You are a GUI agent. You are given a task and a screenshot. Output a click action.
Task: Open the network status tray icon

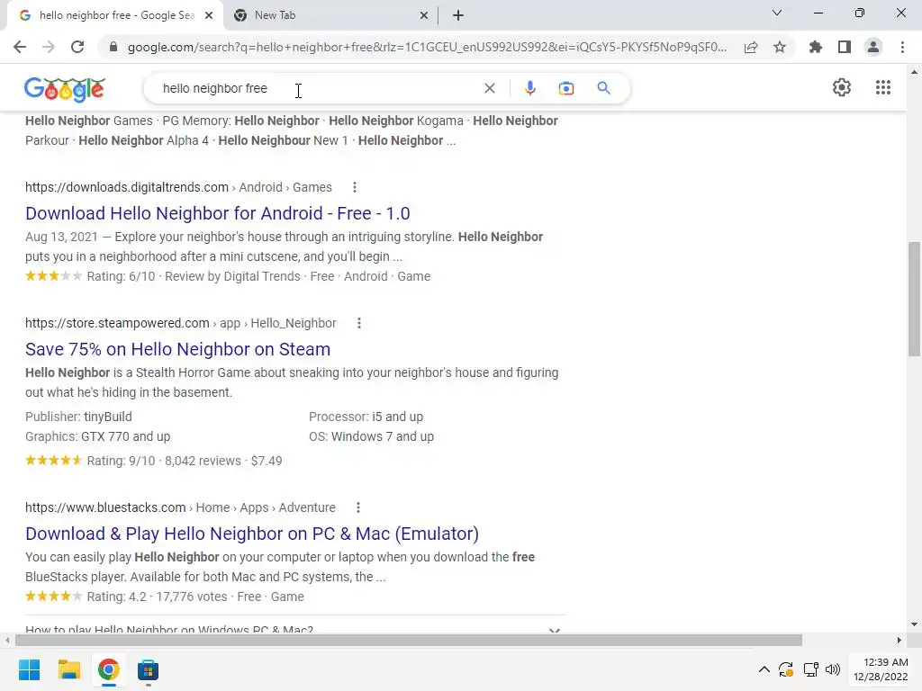click(811, 669)
